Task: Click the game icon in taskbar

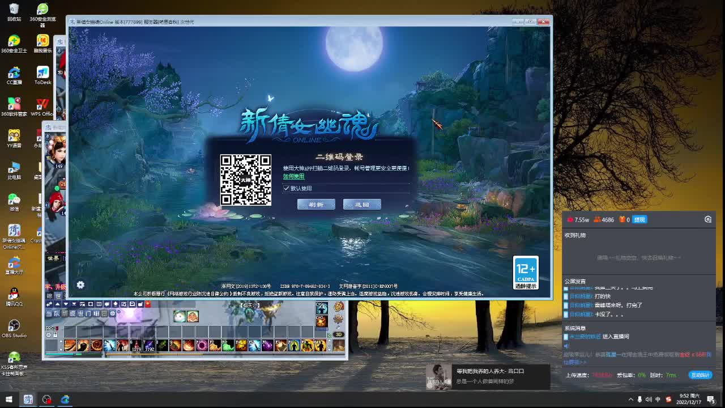Action: click(28, 399)
